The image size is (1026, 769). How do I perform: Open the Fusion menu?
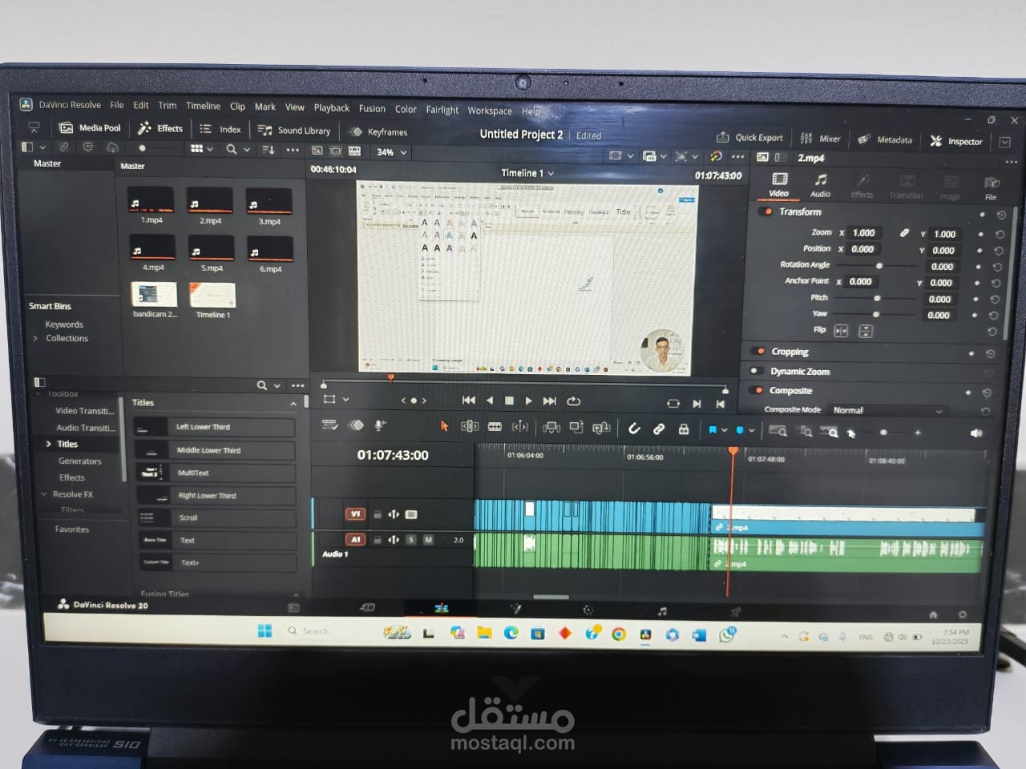(x=372, y=109)
